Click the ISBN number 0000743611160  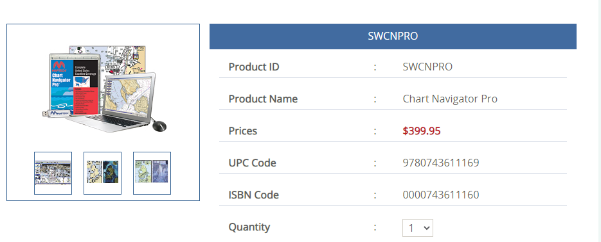click(x=441, y=195)
